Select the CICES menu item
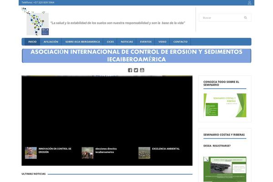This screenshot has height=182, width=273. 110,42
